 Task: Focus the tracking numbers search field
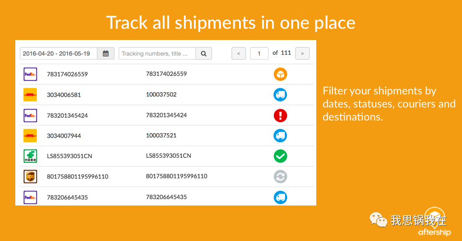pos(157,54)
